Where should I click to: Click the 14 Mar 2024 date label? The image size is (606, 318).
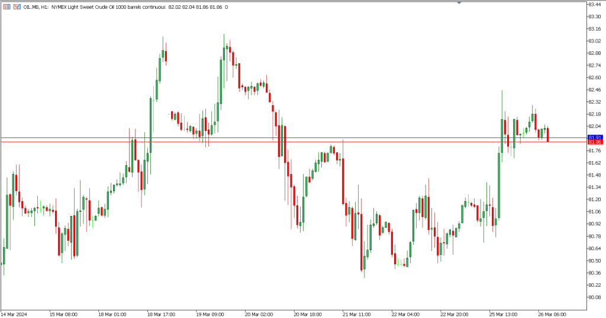(14, 314)
